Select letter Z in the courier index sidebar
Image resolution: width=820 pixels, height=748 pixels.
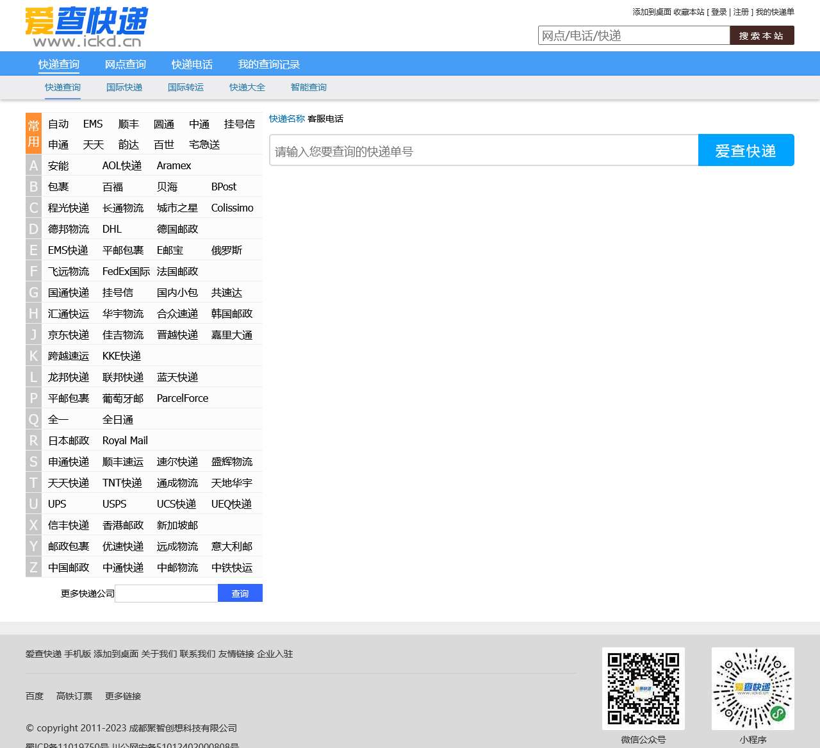tap(33, 567)
